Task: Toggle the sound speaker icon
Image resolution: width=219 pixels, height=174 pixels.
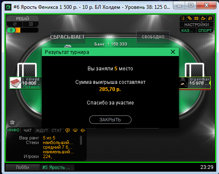Action: click(83, 131)
